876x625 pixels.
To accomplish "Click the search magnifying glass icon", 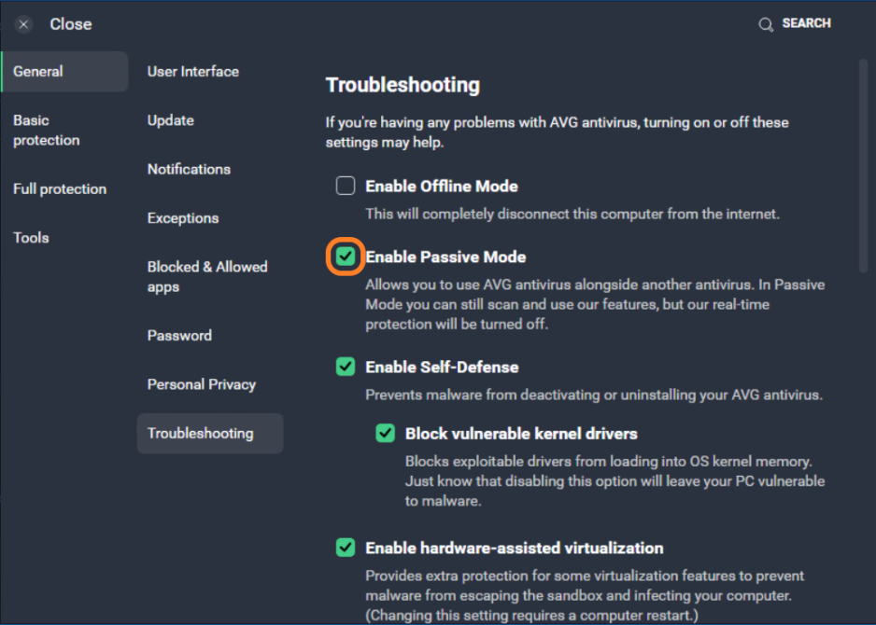I will point(766,23).
